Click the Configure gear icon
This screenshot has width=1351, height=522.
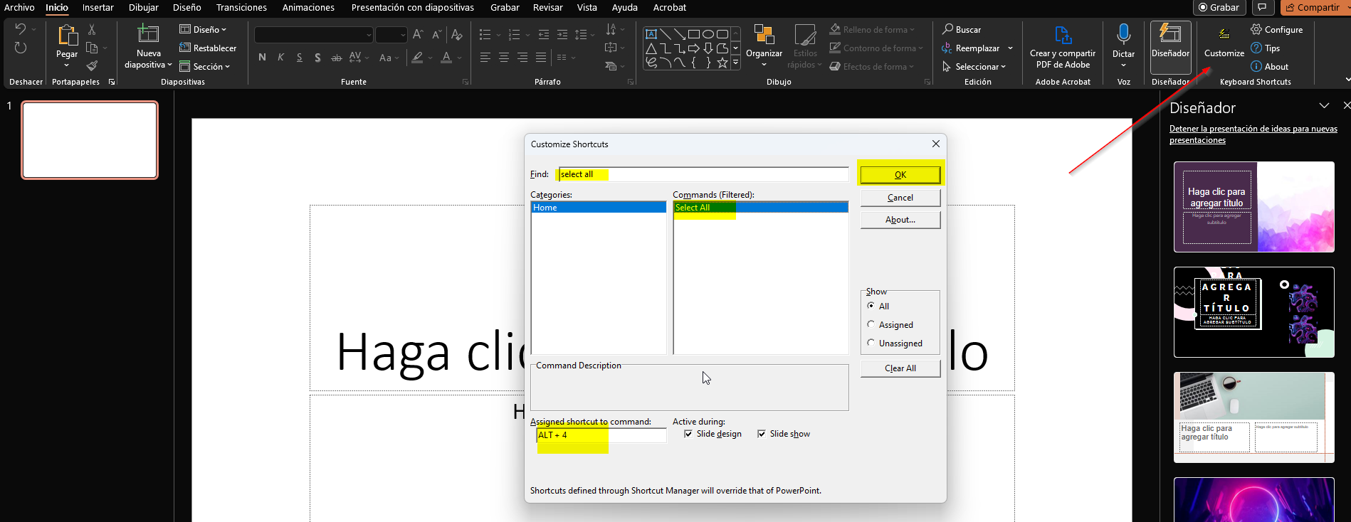coord(1256,29)
